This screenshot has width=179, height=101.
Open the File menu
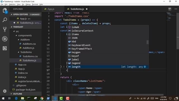(2, 4)
